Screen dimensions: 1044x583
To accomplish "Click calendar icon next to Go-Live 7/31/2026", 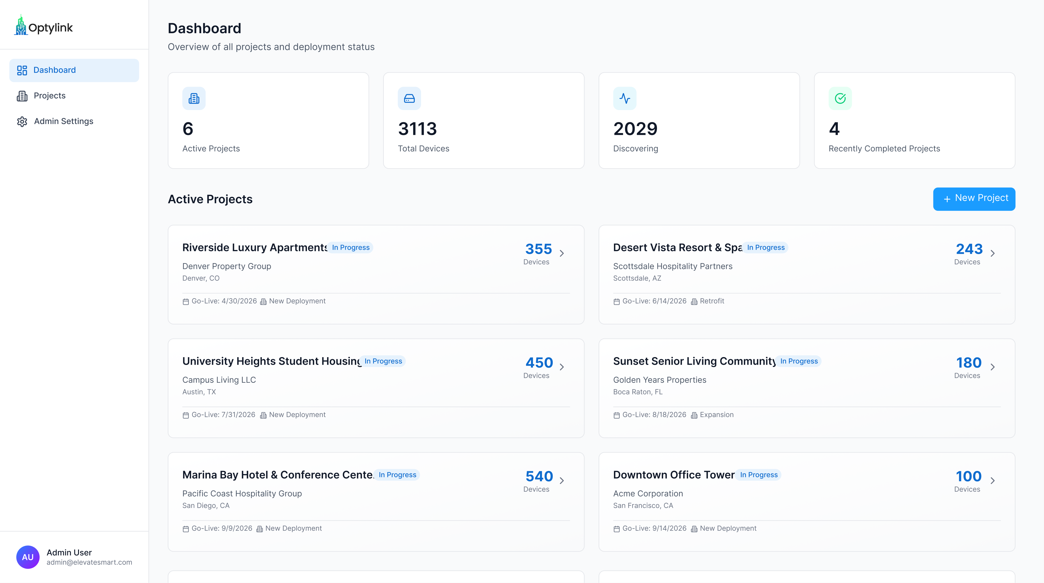I will (x=186, y=415).
